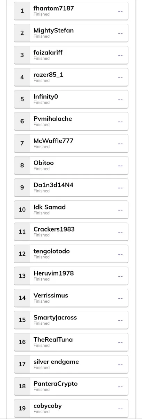Open TheRealTuna row

coord(71,342)
